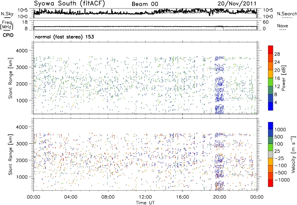Pick the yellow-orange 16–20 dB power segment
The width and height of the screenshot is (297, 205).
point(271,74)
